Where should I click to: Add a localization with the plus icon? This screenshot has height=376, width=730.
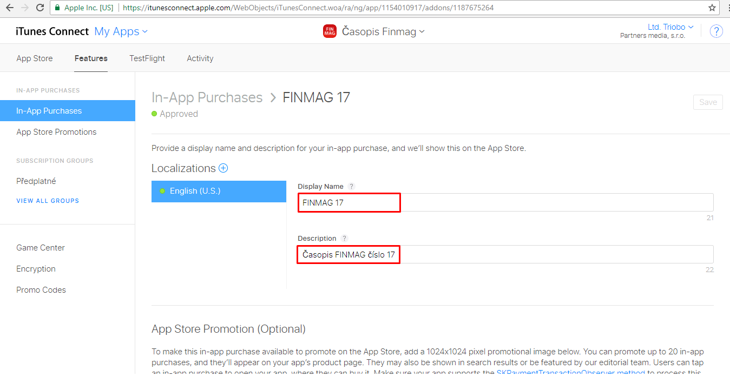pos(223,168)
